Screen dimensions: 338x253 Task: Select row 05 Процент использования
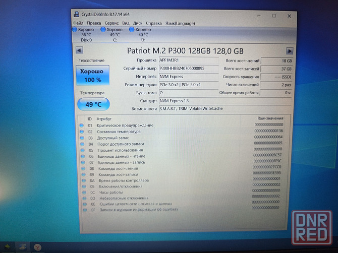(x=181, y=150)
